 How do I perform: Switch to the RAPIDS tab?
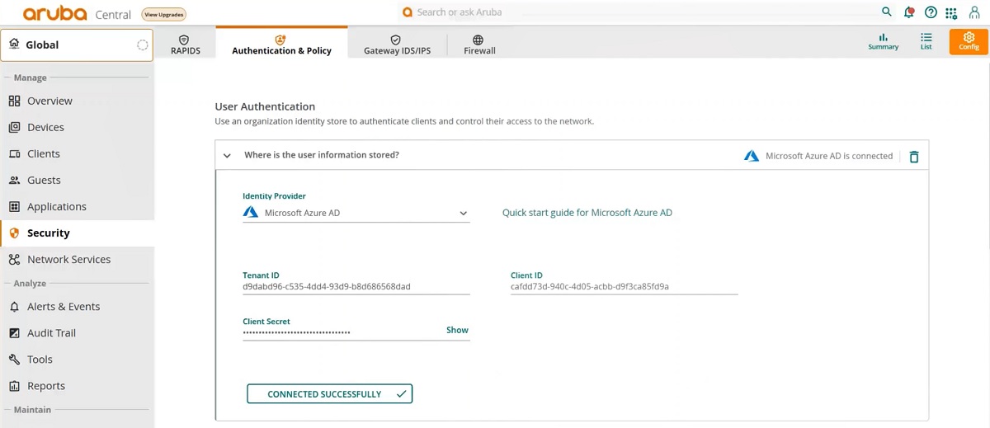[x=185, y=45]
